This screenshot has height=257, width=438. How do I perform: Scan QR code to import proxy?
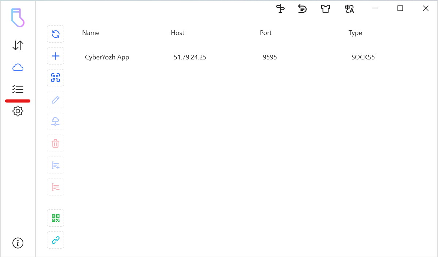55,78
